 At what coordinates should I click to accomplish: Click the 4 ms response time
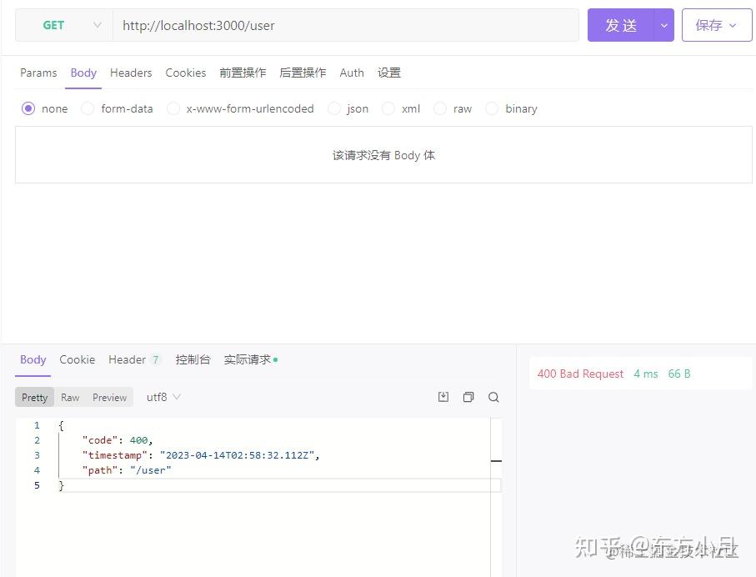pyautogui.click(x=646, y=374)
